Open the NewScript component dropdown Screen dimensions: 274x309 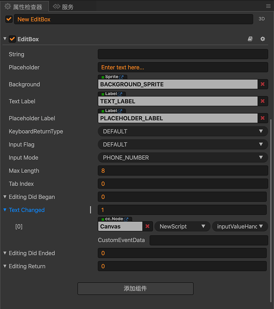[x=182, y=226]
